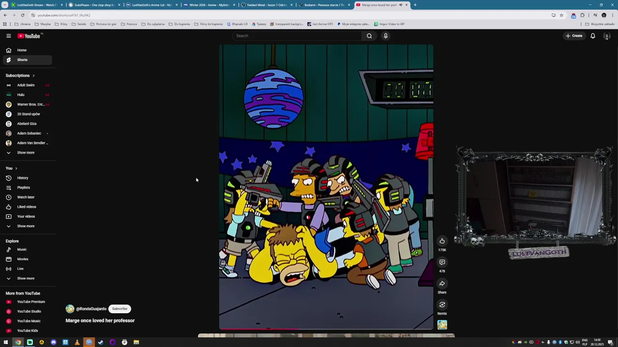Open Do oglądania bookmarks folder
The width and height of the screenshot is (618, 347).
tap(153, 24)
